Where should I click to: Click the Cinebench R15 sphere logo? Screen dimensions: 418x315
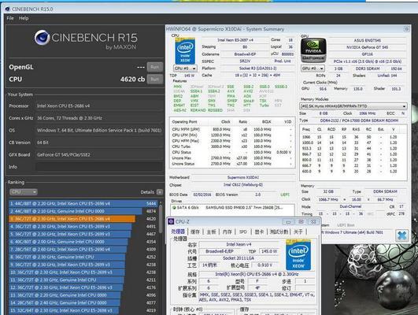(x=42, y=38)
